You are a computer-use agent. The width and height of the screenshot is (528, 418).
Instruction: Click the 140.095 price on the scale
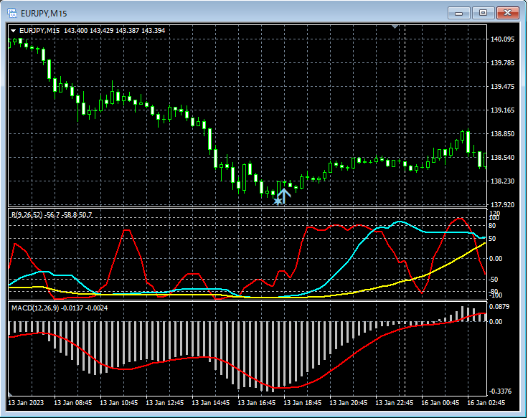point(502,39)
